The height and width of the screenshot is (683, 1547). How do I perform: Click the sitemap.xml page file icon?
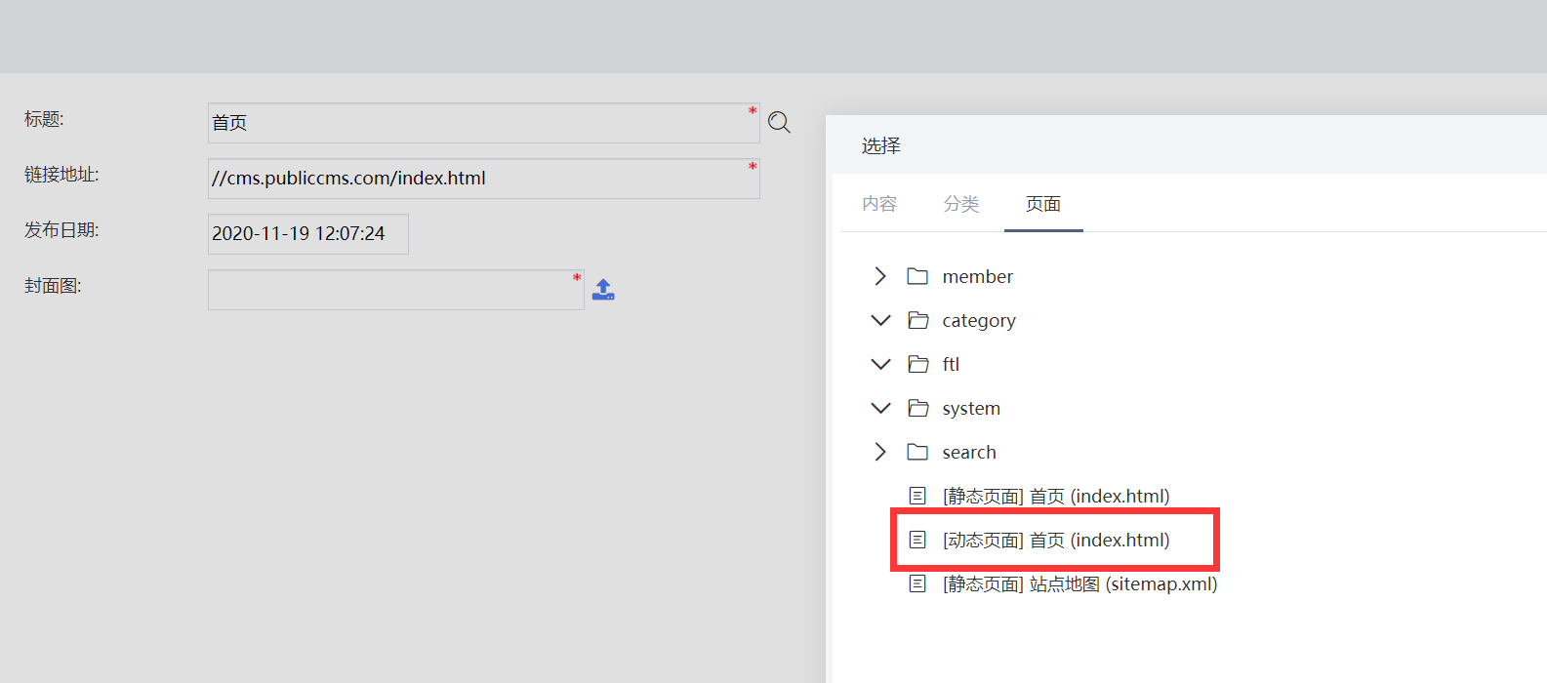(917, 583)
